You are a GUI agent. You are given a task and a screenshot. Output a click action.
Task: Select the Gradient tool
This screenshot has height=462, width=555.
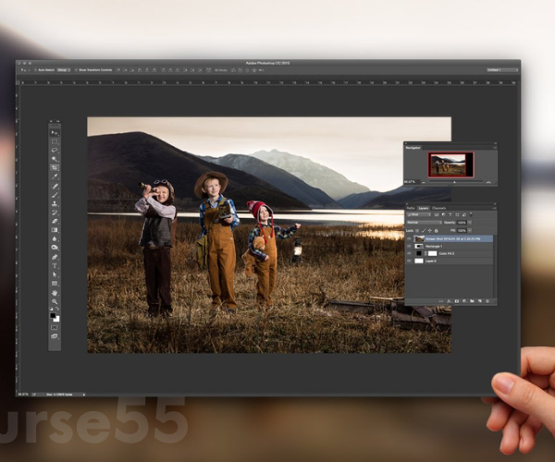[55, 230]
